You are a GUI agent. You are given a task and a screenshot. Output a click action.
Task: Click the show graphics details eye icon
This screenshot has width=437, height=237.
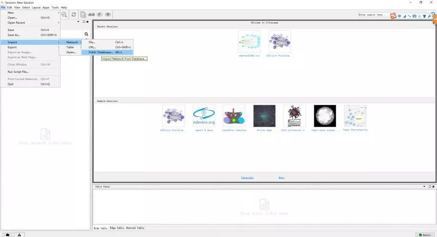(x=108, y=15)
